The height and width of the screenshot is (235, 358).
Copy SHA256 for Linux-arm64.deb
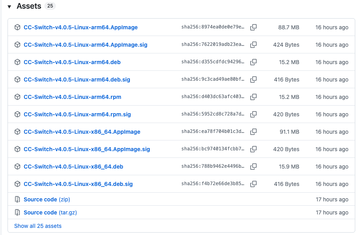[253, 62]
